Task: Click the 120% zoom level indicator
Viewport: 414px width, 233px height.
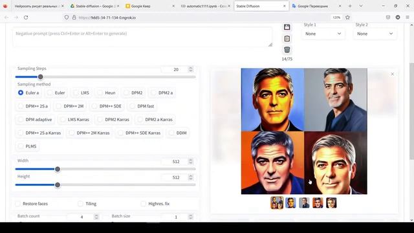Action: tap(336, 17)
